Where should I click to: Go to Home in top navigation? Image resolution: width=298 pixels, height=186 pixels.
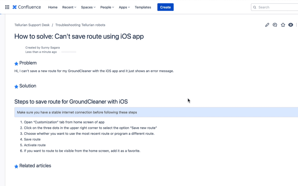click(x=53, y=7)
